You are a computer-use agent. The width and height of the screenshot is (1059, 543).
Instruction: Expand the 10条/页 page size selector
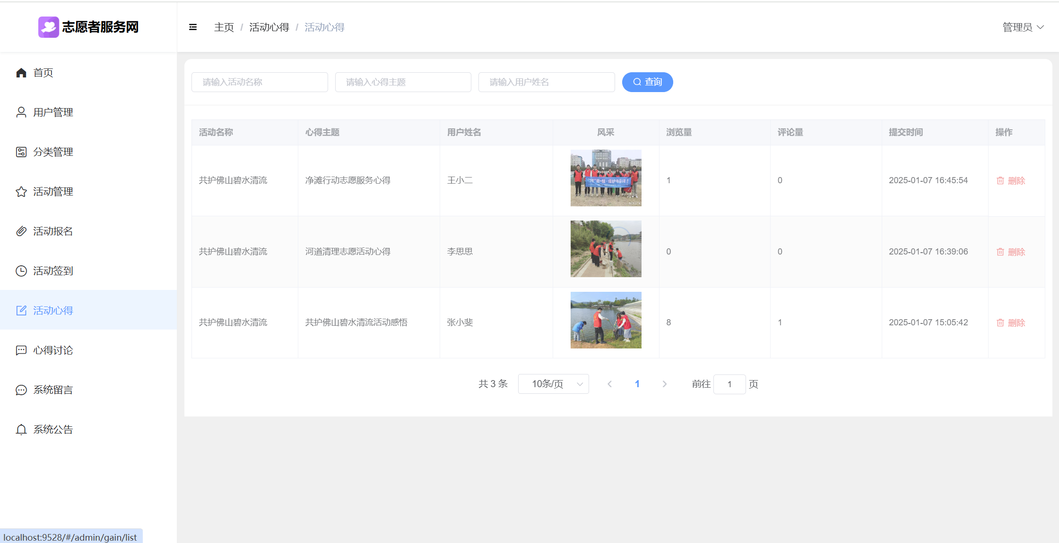tap(553, 384)
